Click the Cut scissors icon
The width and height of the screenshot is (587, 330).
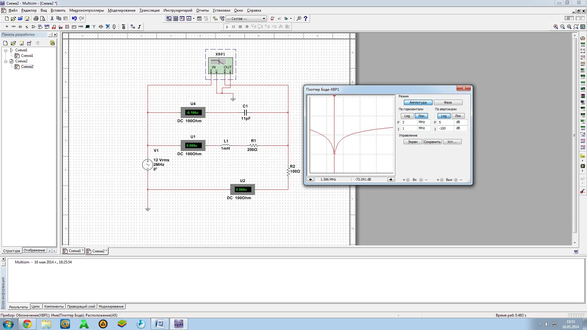pyautogui.click(x=52, y=18)
